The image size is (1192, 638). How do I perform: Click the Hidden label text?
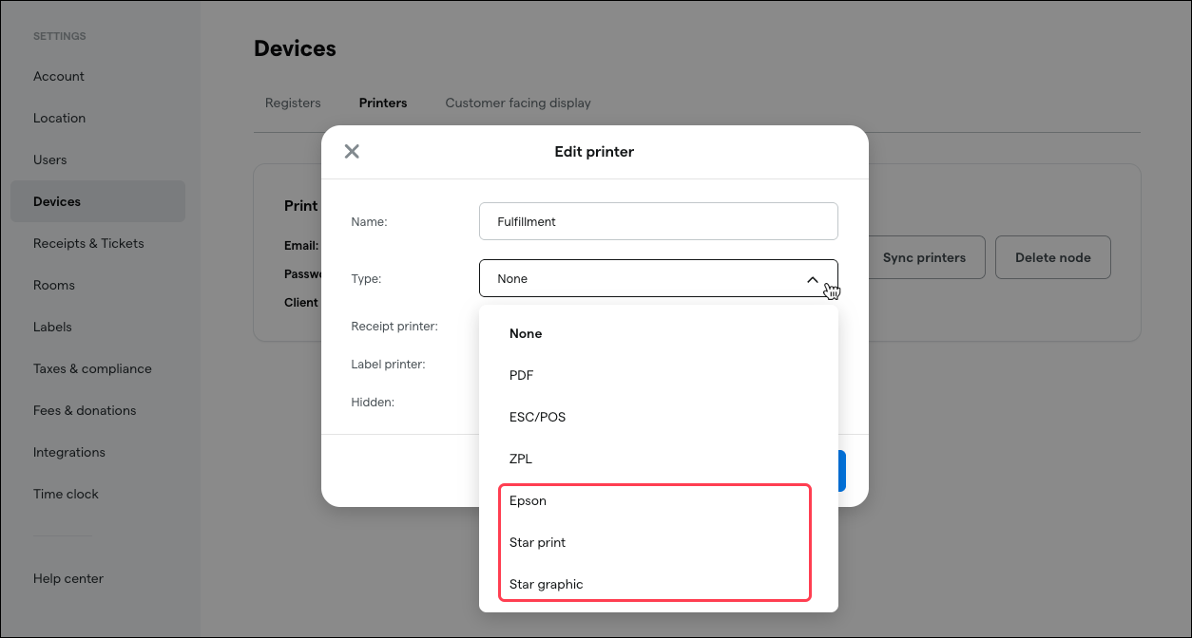point(373,402)
